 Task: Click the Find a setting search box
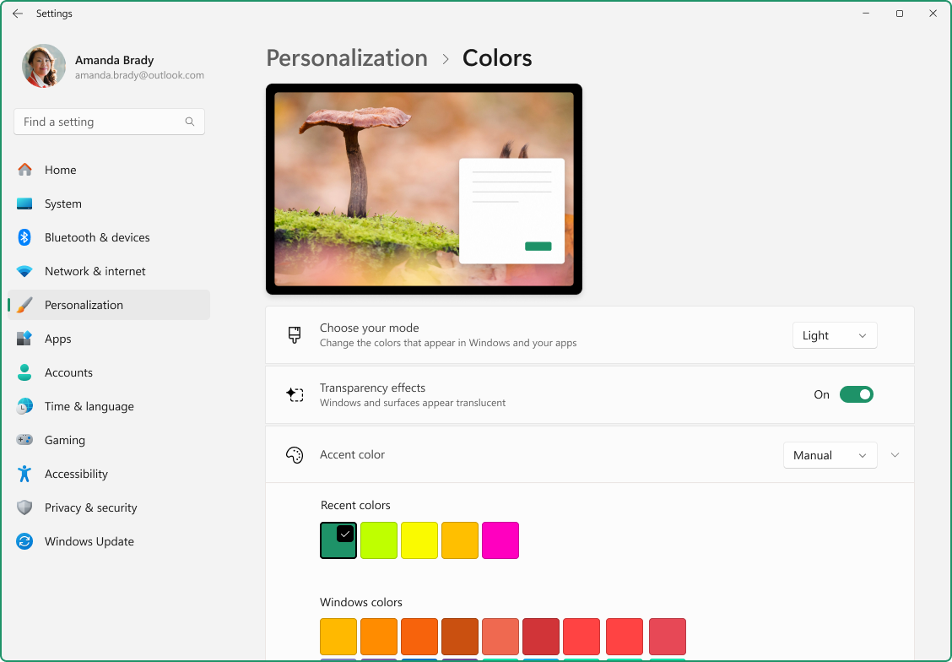pyautogui.click(x=109, y=122)
